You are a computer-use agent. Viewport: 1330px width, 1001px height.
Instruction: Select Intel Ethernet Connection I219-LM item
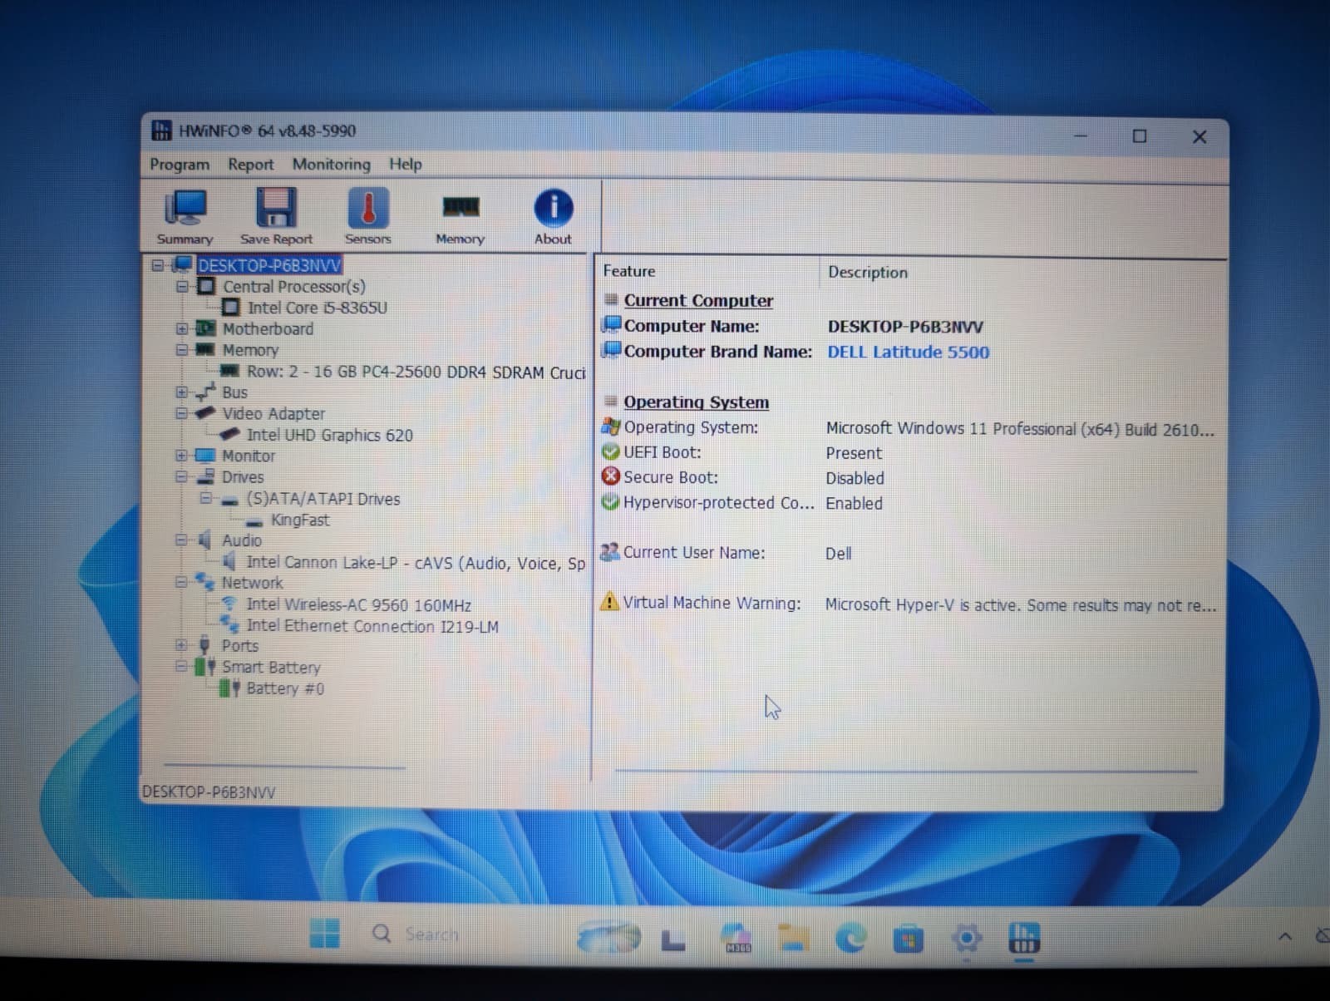click(372, 626)
